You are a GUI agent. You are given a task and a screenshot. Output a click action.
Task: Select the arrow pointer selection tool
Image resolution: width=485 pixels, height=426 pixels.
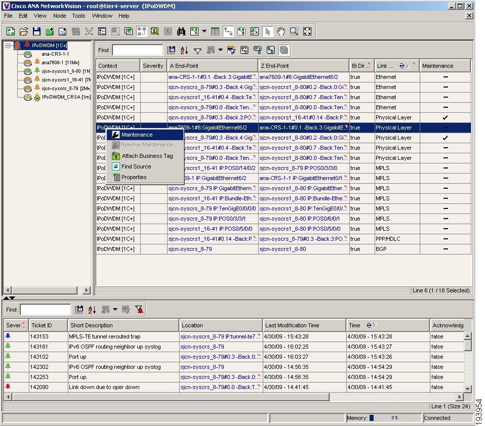tap(268, 31)
